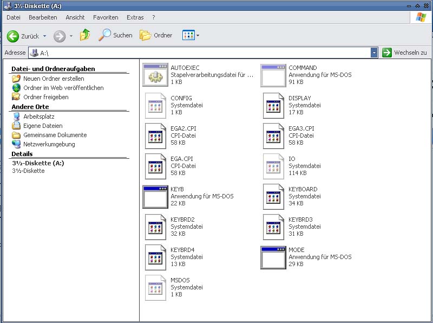Select the KEYBRD3 file icon
Screen dimensions: 433x323
pos(273,227)
